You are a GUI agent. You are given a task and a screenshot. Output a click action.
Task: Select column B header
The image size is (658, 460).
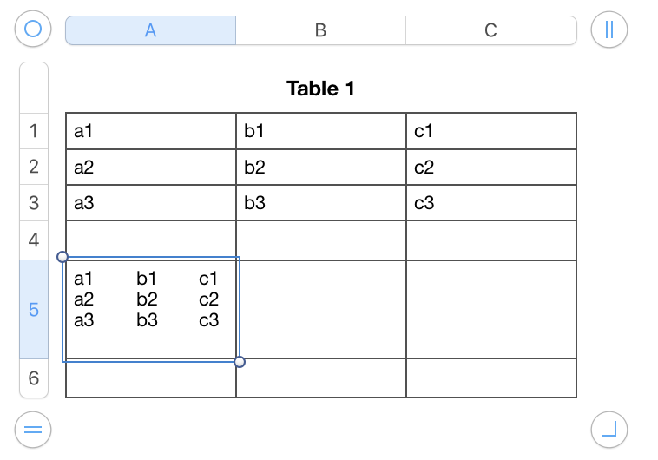(320, 30)
